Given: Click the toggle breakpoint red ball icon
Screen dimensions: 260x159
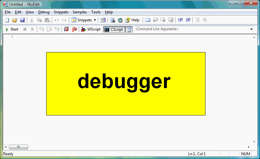Looking at the screenshot, I should [x=66, y=29].
